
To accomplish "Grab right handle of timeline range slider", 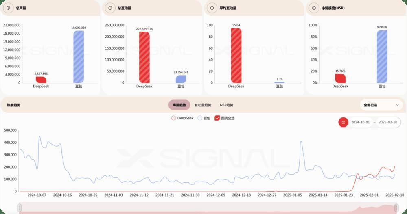I will [396, 208].
